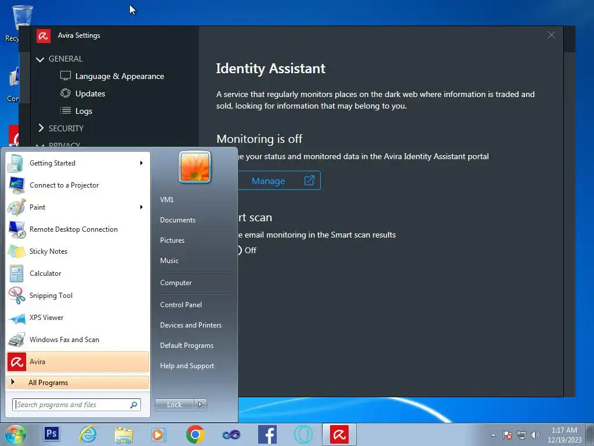Click the volume speaker tray icon
The width and height of the screenshot is (594, 446).
click(x=535, y=435)
